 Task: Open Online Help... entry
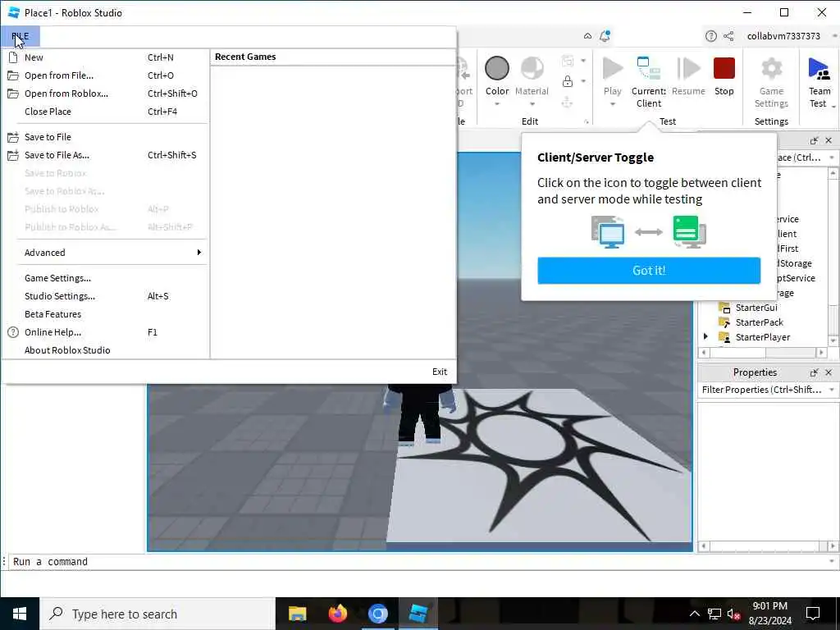(106, 332)
